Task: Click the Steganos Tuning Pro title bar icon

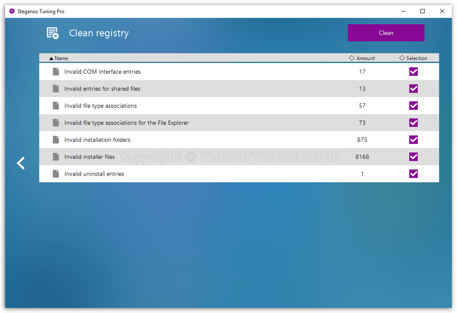Action: point(12,11)
